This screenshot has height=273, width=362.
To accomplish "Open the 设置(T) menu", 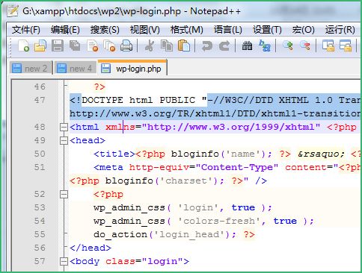I will coord(267,30).
